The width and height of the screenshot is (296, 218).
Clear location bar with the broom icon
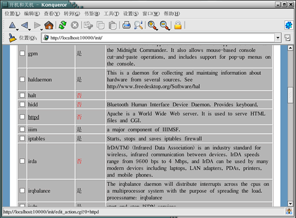pos(12,38)
